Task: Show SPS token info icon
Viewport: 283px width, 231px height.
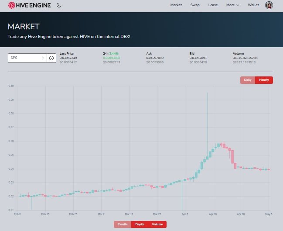Action: pyautogui.click(x=51, y=58)
